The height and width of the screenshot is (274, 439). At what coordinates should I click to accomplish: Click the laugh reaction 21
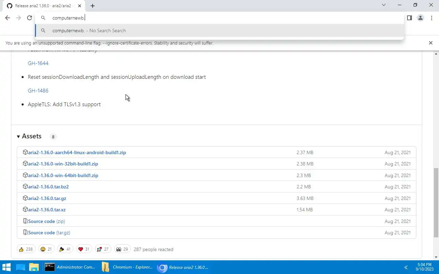(46, 249)
